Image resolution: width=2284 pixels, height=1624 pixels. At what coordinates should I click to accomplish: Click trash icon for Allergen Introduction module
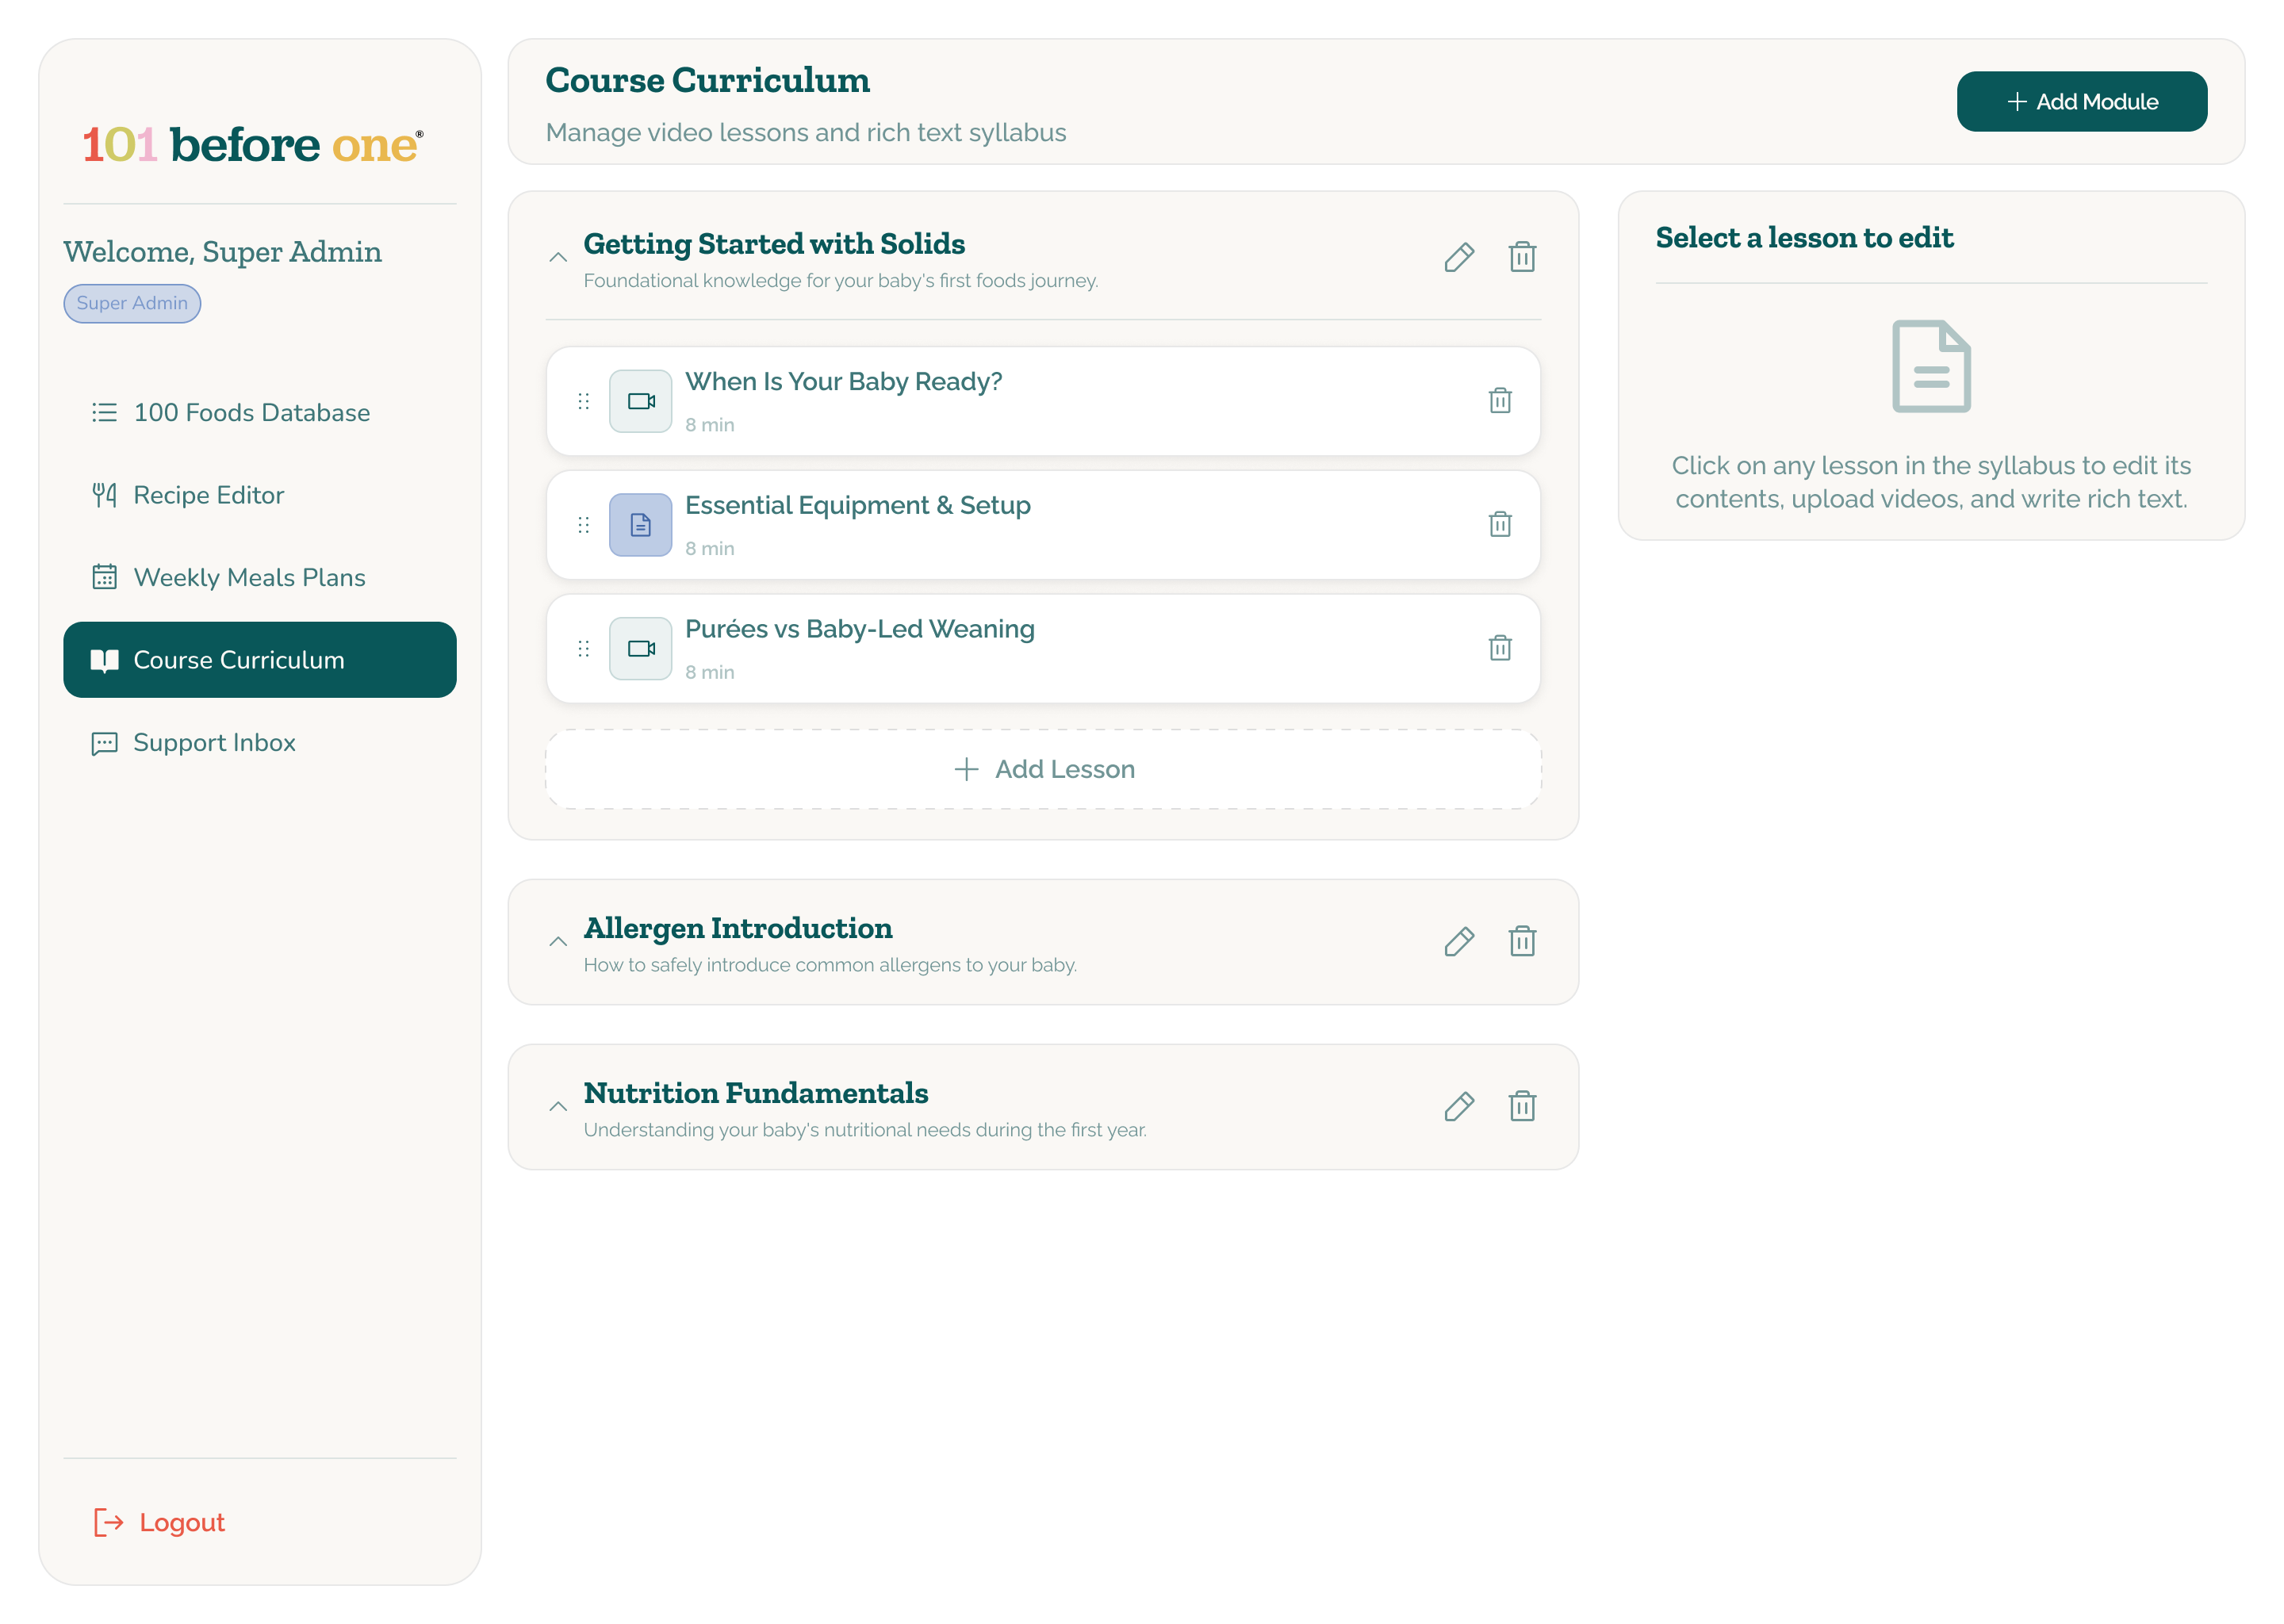click(1522, 941)
